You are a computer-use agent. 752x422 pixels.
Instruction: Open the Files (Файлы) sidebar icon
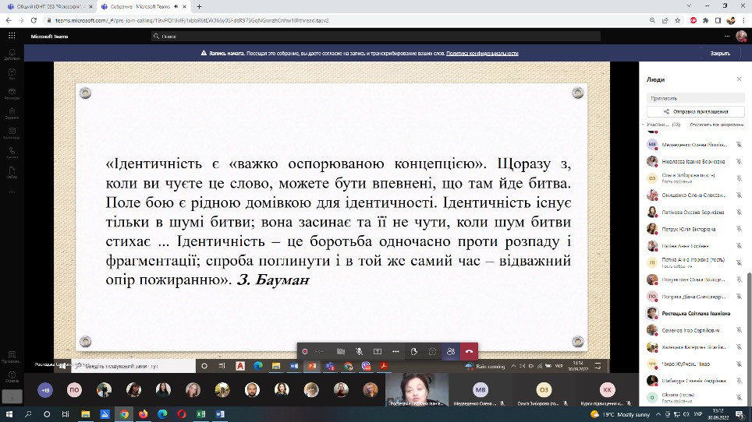(12, 172)
